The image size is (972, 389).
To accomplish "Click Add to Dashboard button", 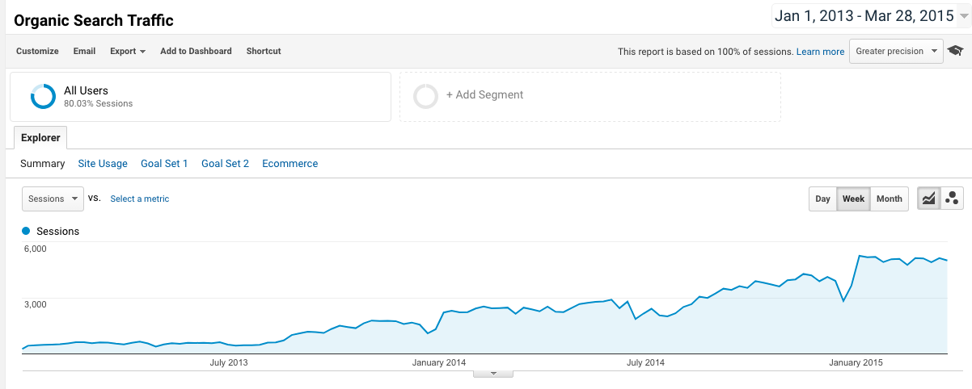I will click(196, 51).
